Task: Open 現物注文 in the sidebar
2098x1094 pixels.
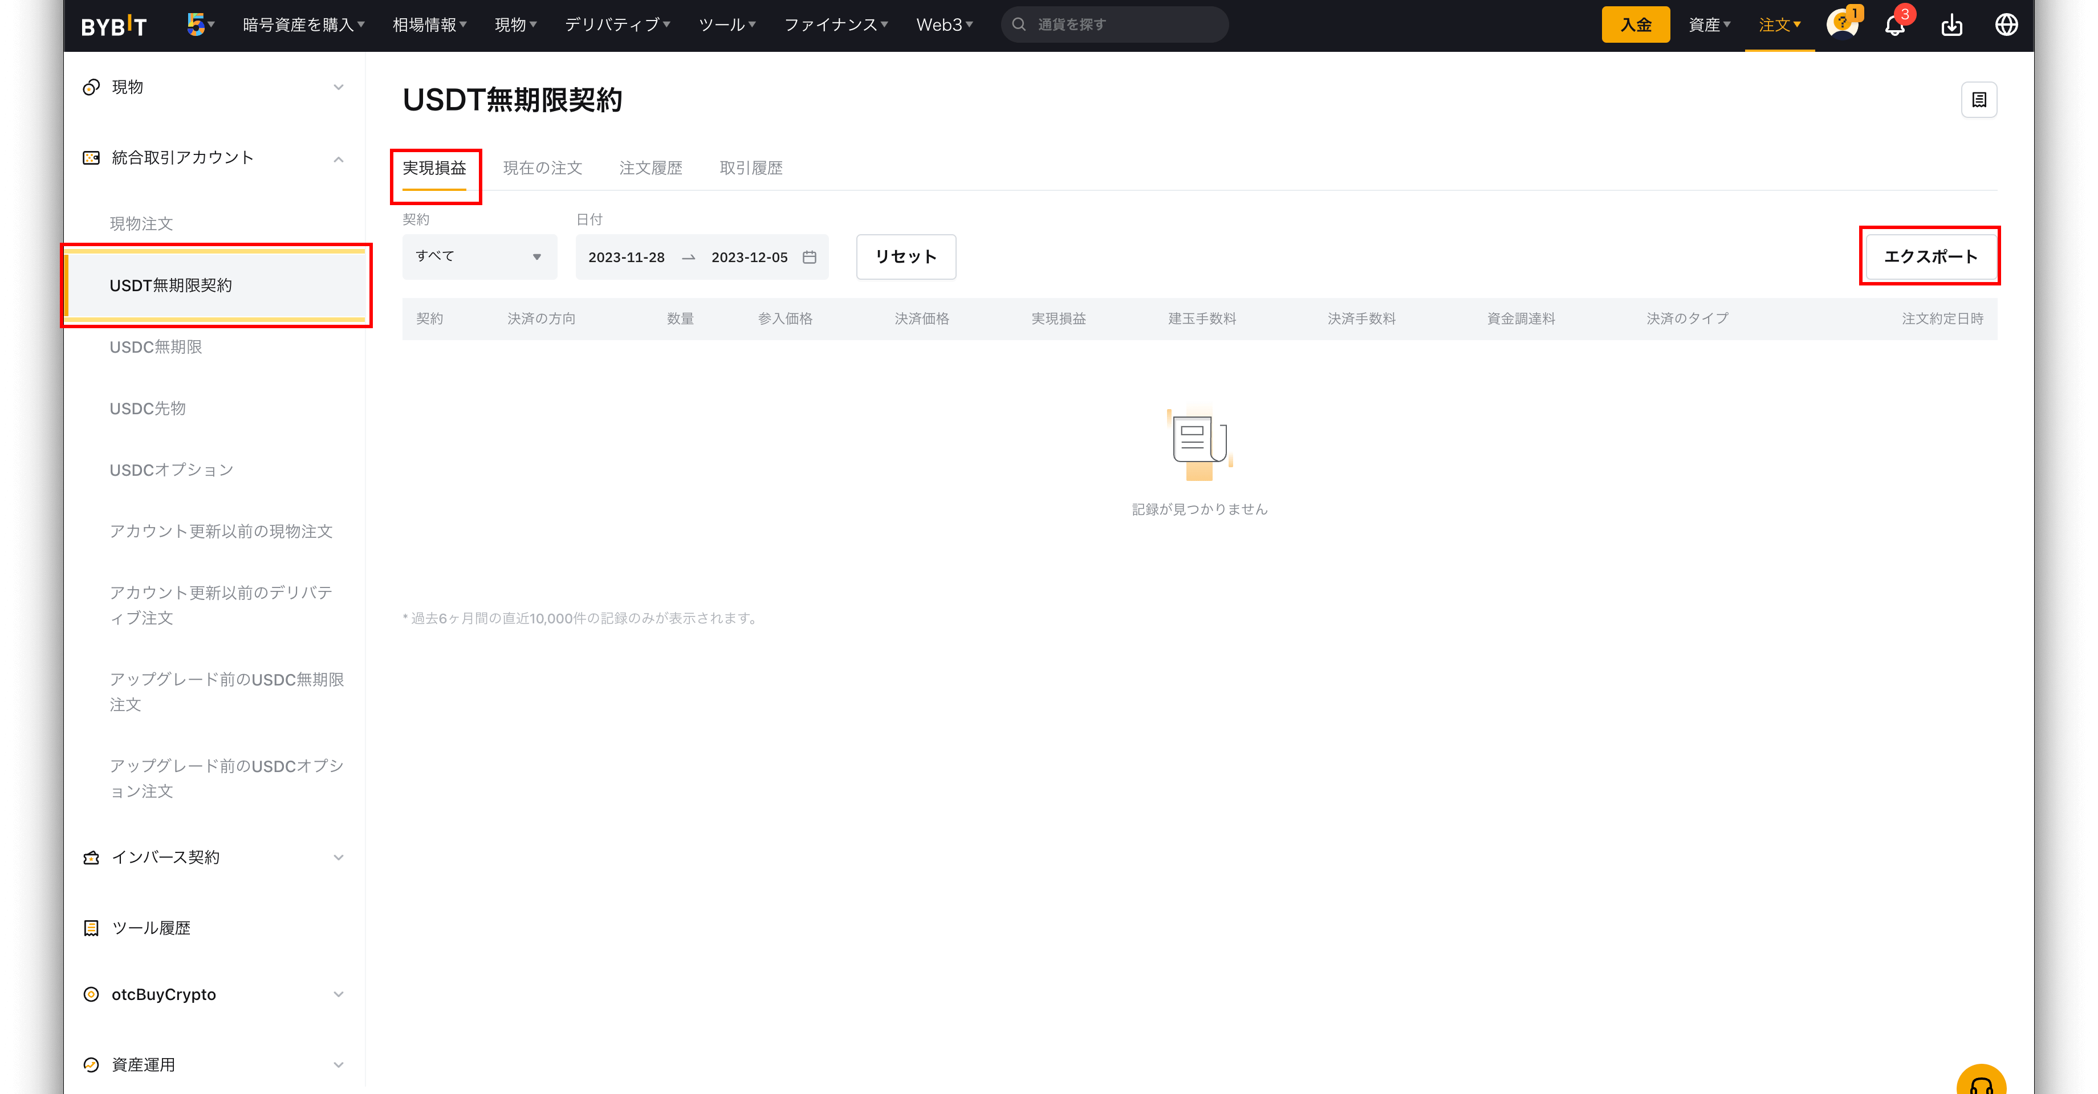Action: pos(141,224)
